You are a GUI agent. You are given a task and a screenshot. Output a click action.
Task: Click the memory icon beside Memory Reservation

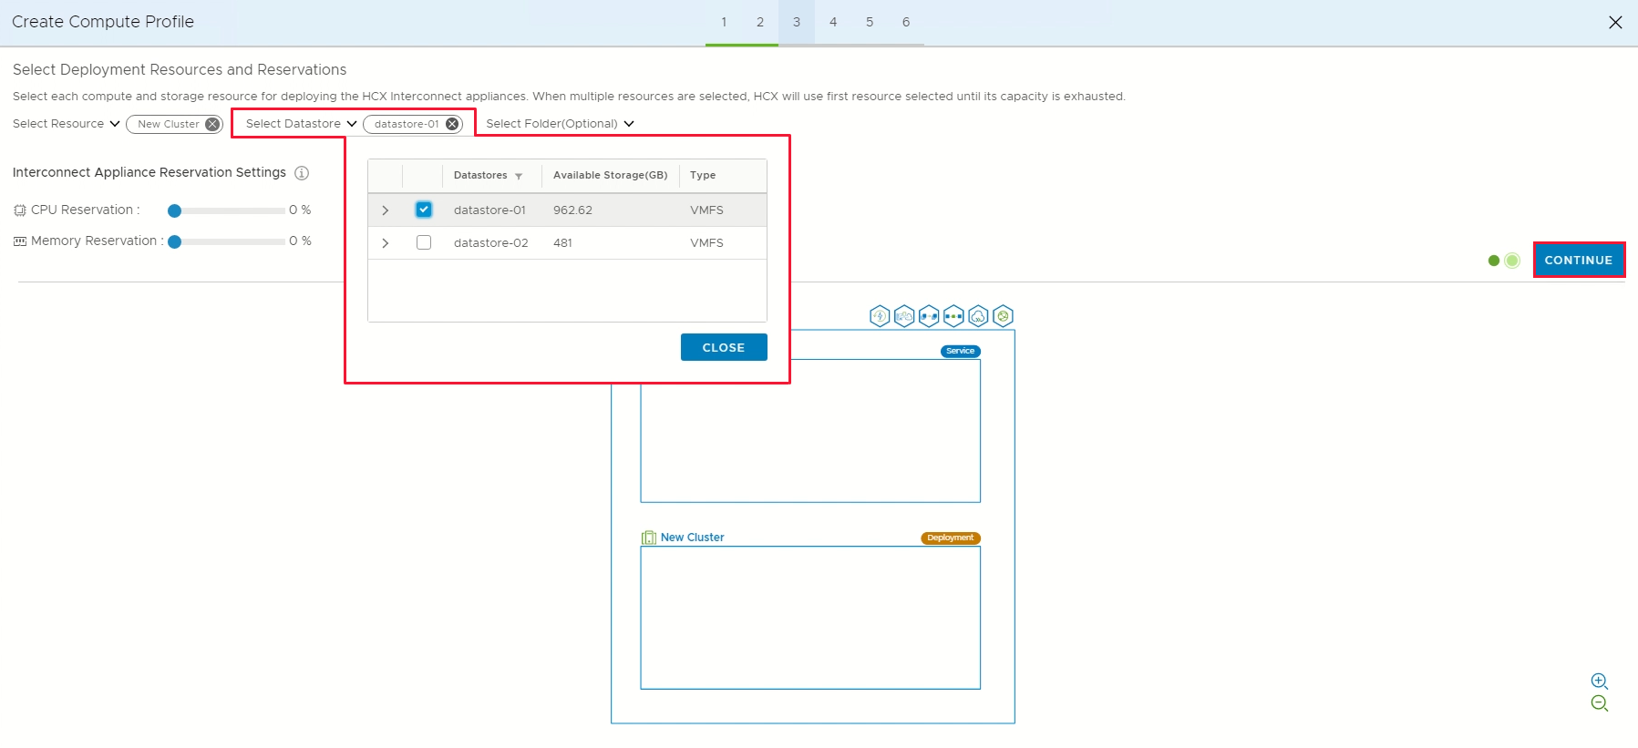click(20, 241)
